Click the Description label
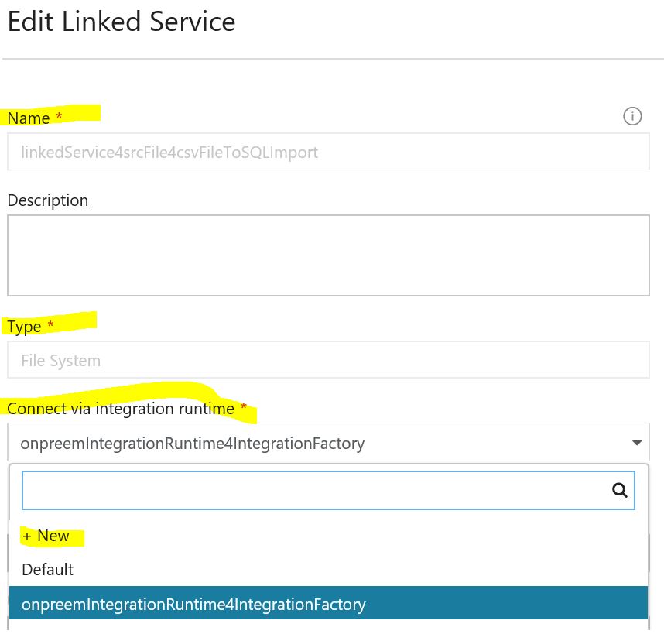Viewport: 664px width, 634px height. [48, 200]
